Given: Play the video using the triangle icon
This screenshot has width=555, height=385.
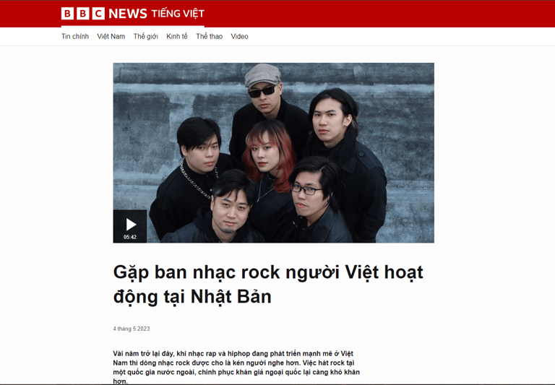Looking at the screenshot, I should 131,225.
